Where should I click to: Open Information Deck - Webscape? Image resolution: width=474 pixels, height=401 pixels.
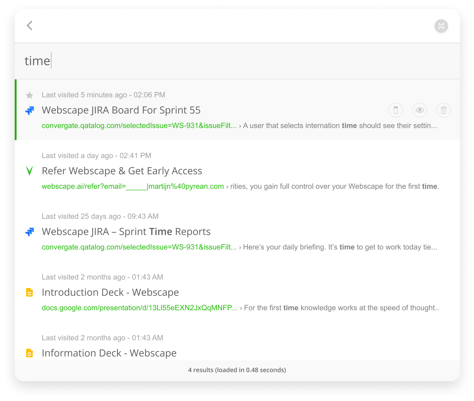pyautogui.click(x=109, y=353)
